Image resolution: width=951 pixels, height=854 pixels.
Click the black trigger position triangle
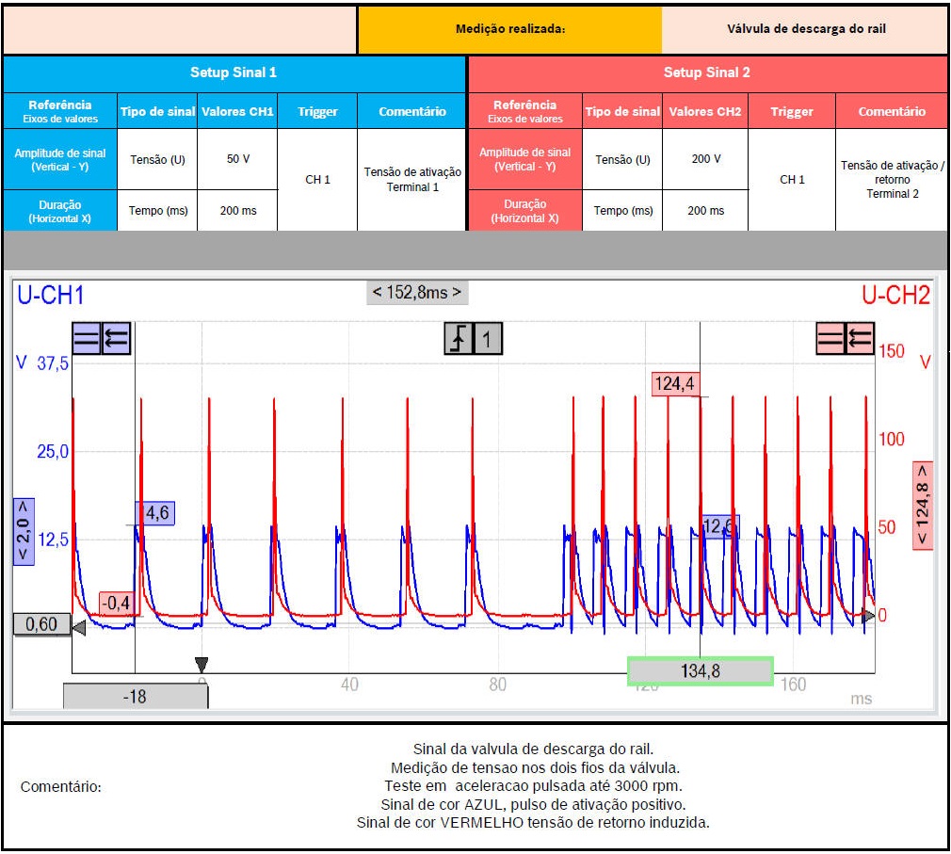(201, 665)
